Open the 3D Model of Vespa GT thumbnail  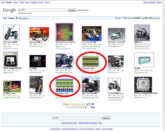click(117, 34)
